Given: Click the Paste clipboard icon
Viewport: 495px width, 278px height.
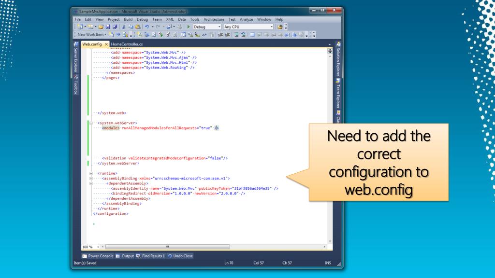Looking at the screenshot, I should (x=138, y=27).
